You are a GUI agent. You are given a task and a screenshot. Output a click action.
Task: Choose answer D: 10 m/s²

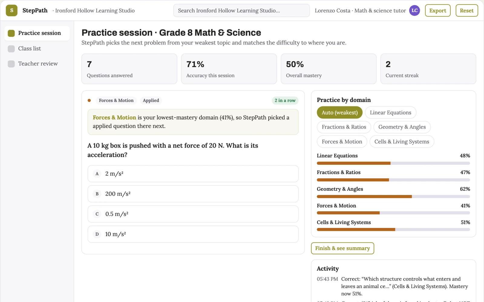pyautogui.click(x=193, y=234)
